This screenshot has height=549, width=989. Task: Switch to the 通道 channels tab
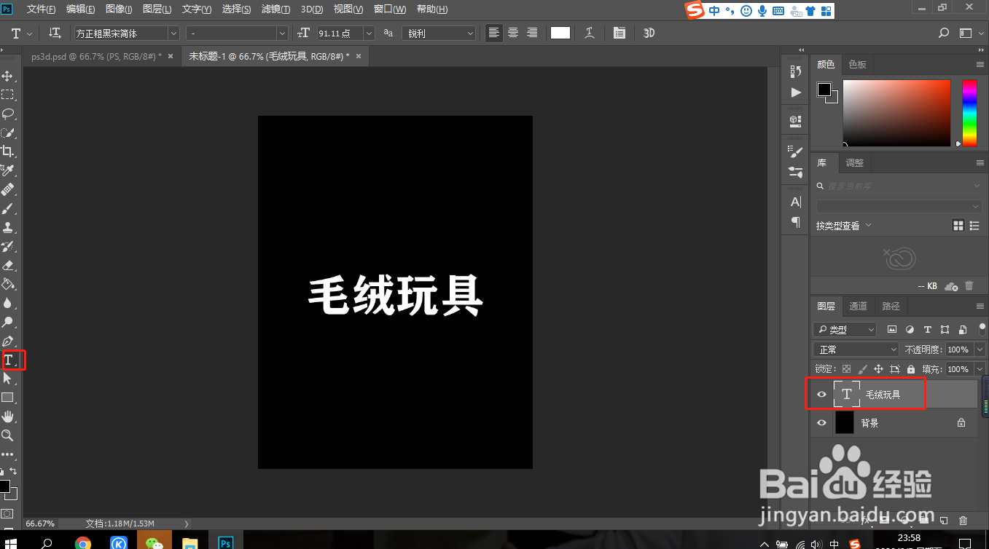858,306
